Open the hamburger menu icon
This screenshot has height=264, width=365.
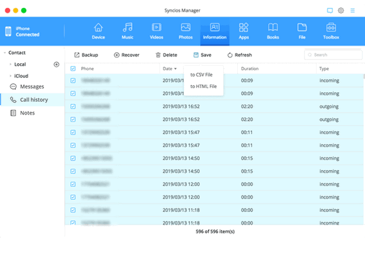tap(352, 10)
